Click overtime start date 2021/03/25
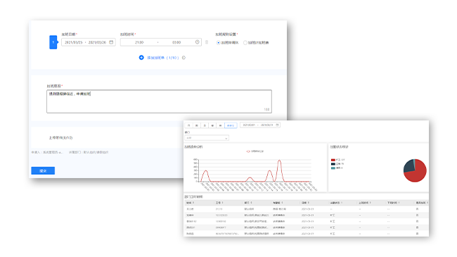 [73, 42]
